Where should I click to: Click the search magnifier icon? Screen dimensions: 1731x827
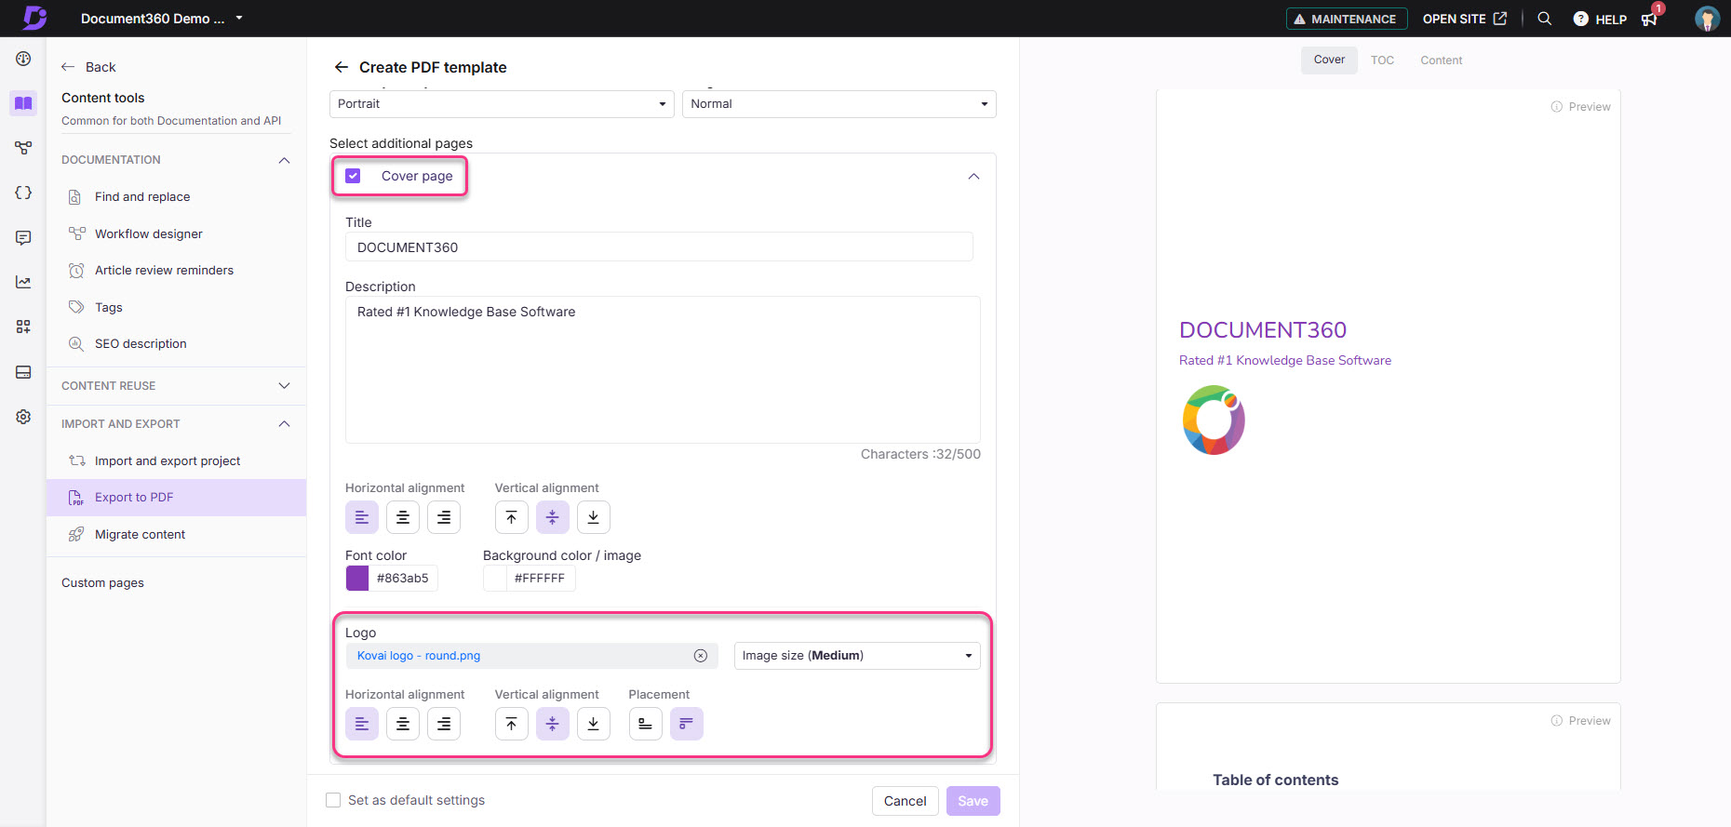1544,19
